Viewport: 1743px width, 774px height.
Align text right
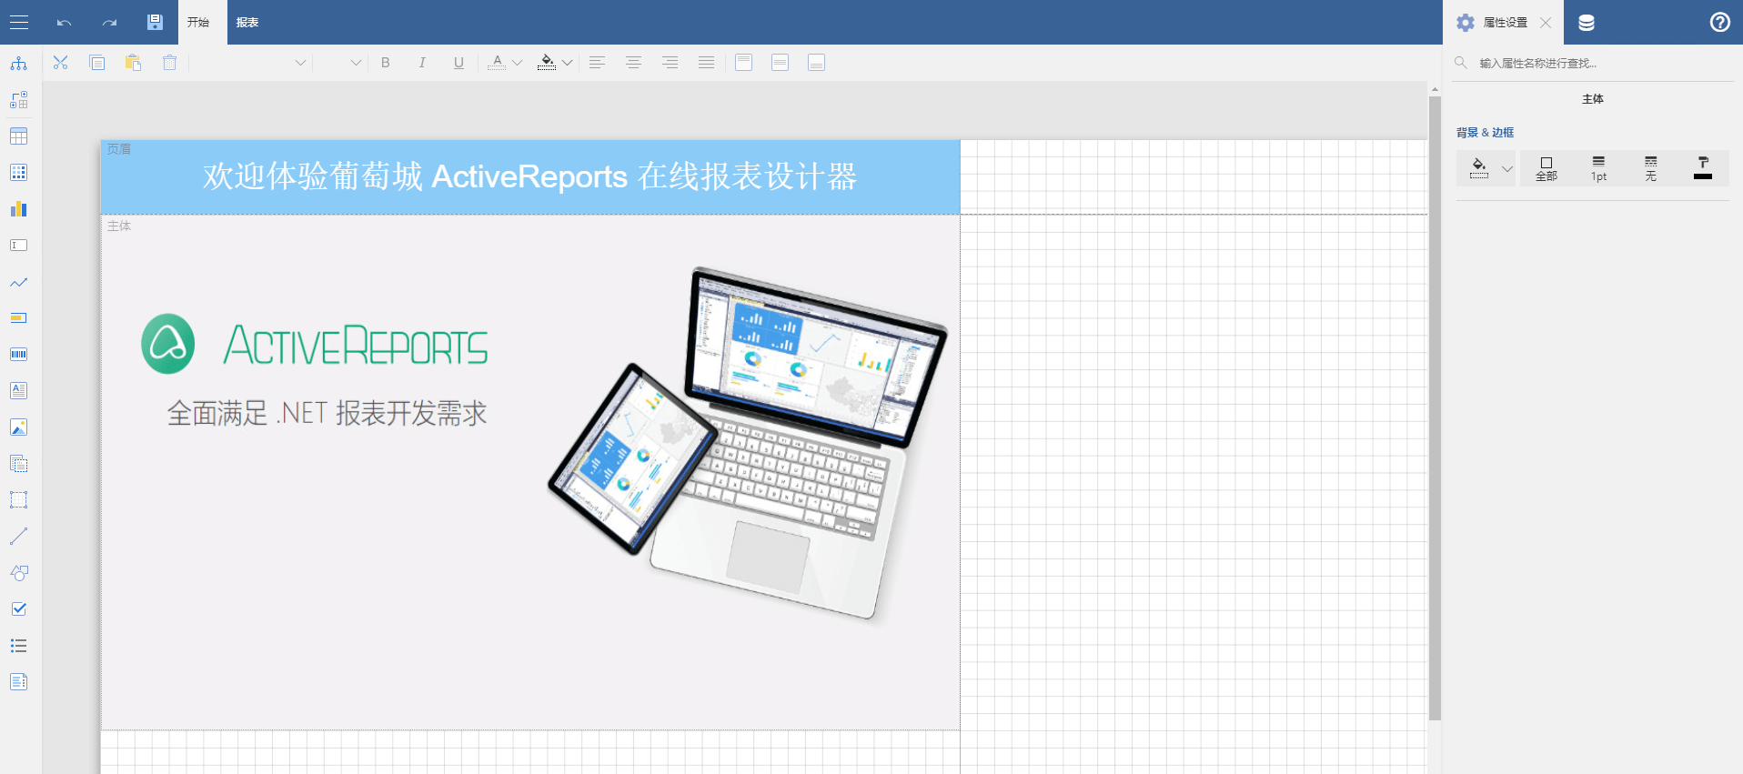click(x=670, y=63)
